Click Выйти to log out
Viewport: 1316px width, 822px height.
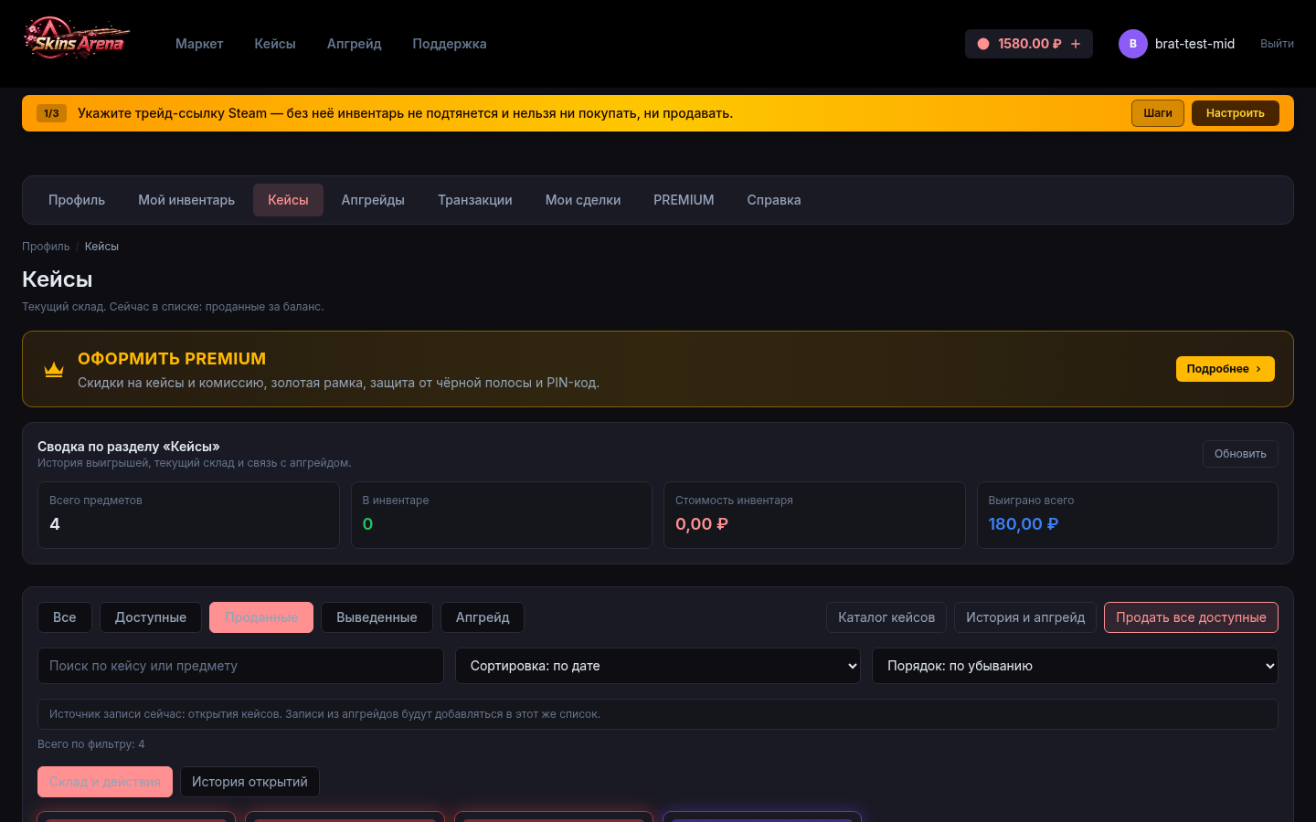click(x=1277, y=44)
